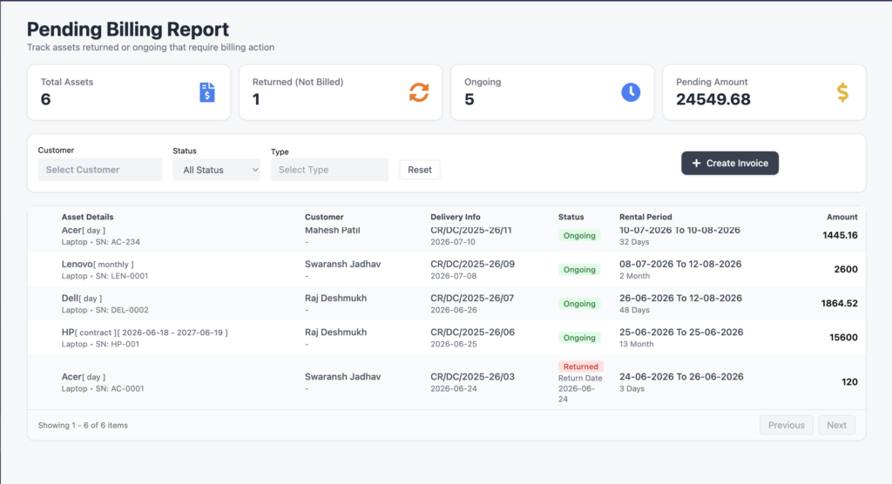The height and width of the screenshot is (484, 892).
Task: Click the Dell DEL-0002 asset entry
Action: pyautogui.click(x=105, y=304)
